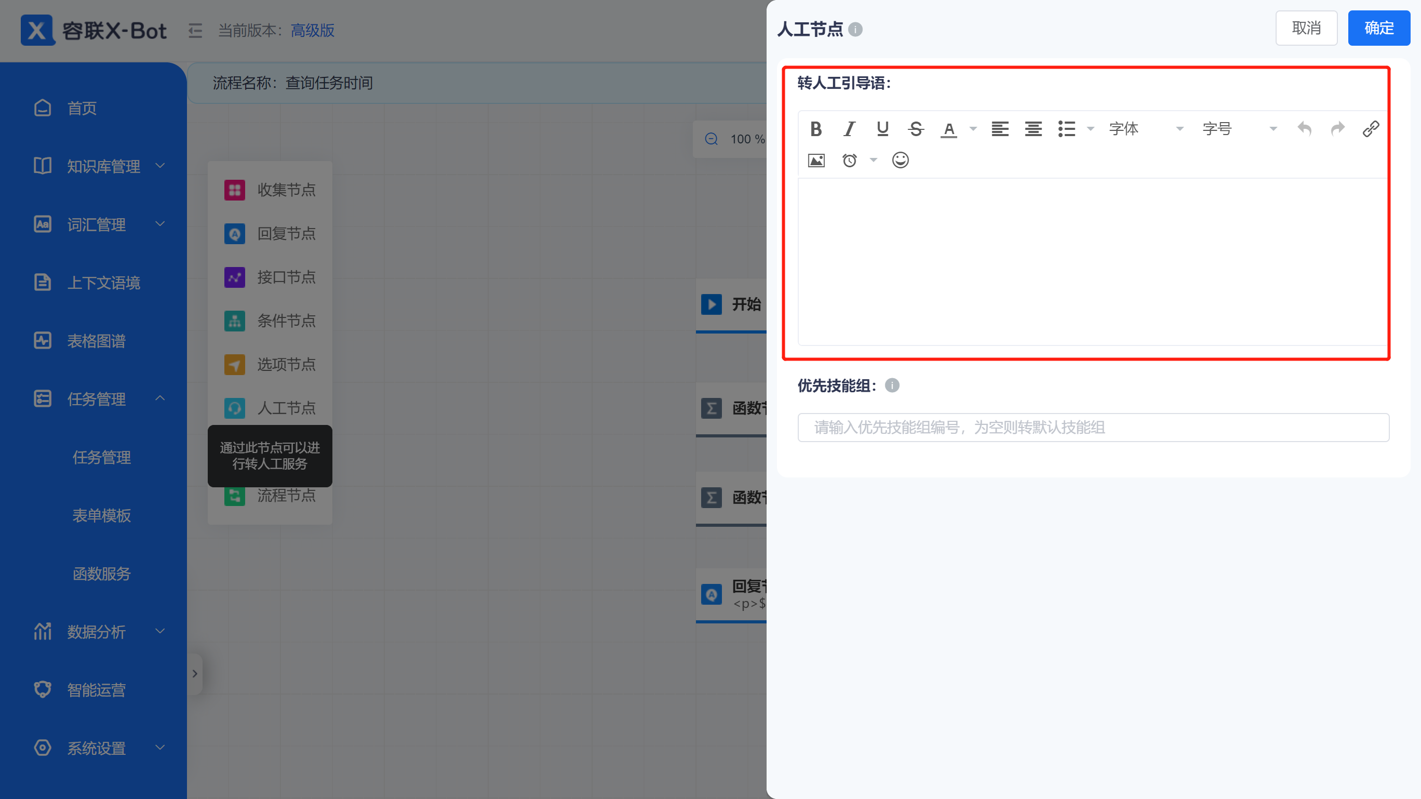Click the 取消 button
Image resolution: width=1421 pixels, height=799 pixels.
pyautogui.click(x=1306, y=28)
